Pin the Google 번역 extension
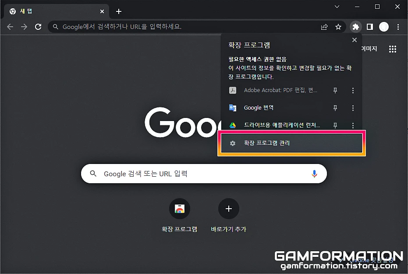 [x=335, y=108]
